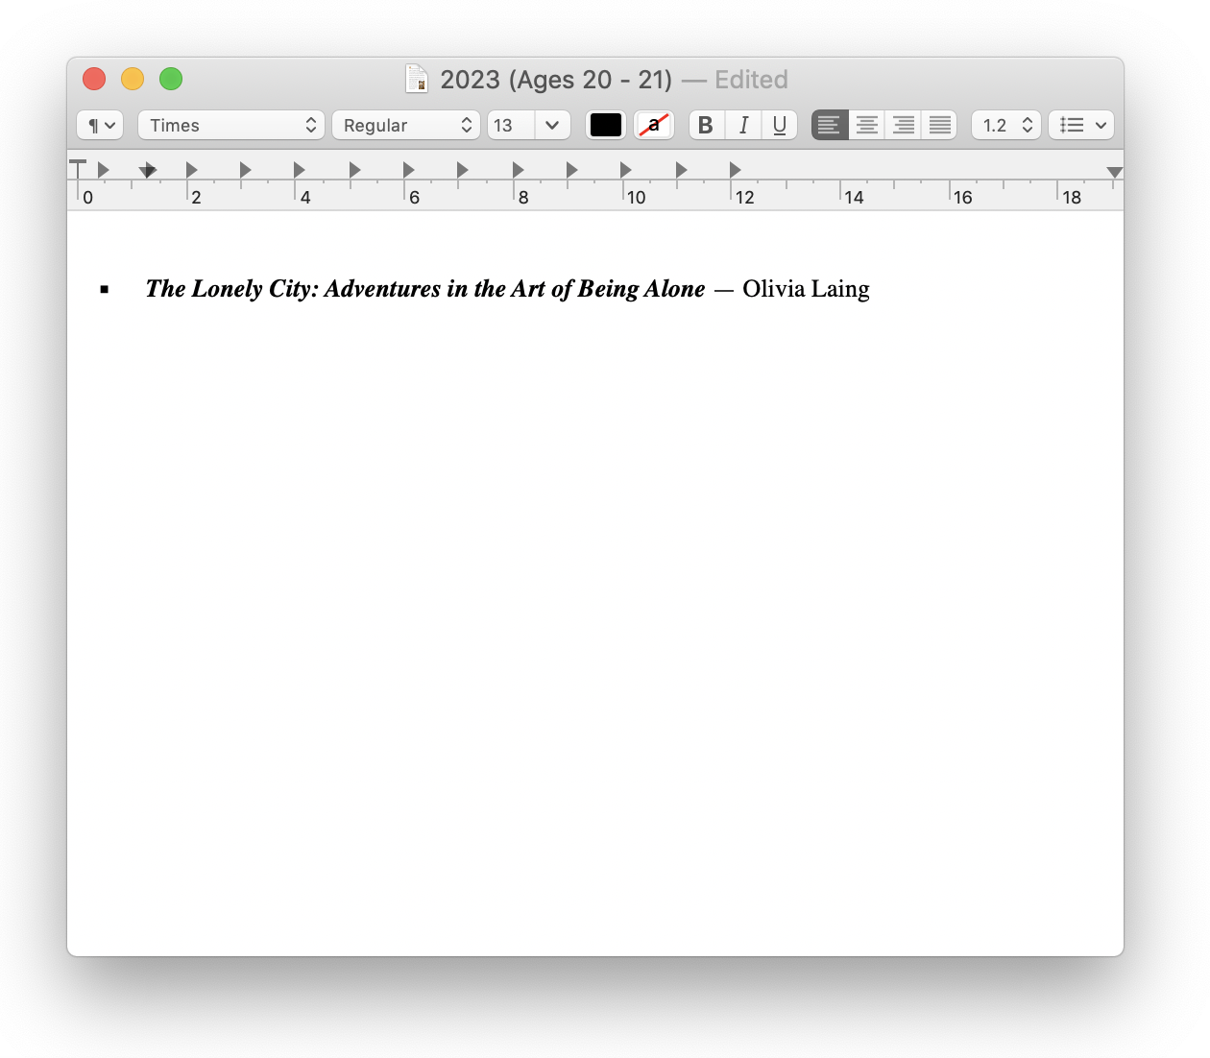Zoom the window with green button
Viewport: 1210px width, 1058px height.
coord(171,79)
